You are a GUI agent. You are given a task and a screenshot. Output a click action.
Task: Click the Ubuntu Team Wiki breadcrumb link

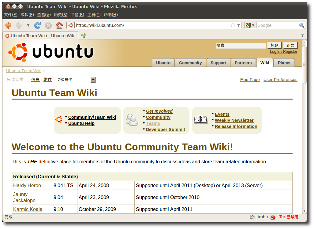24,71
